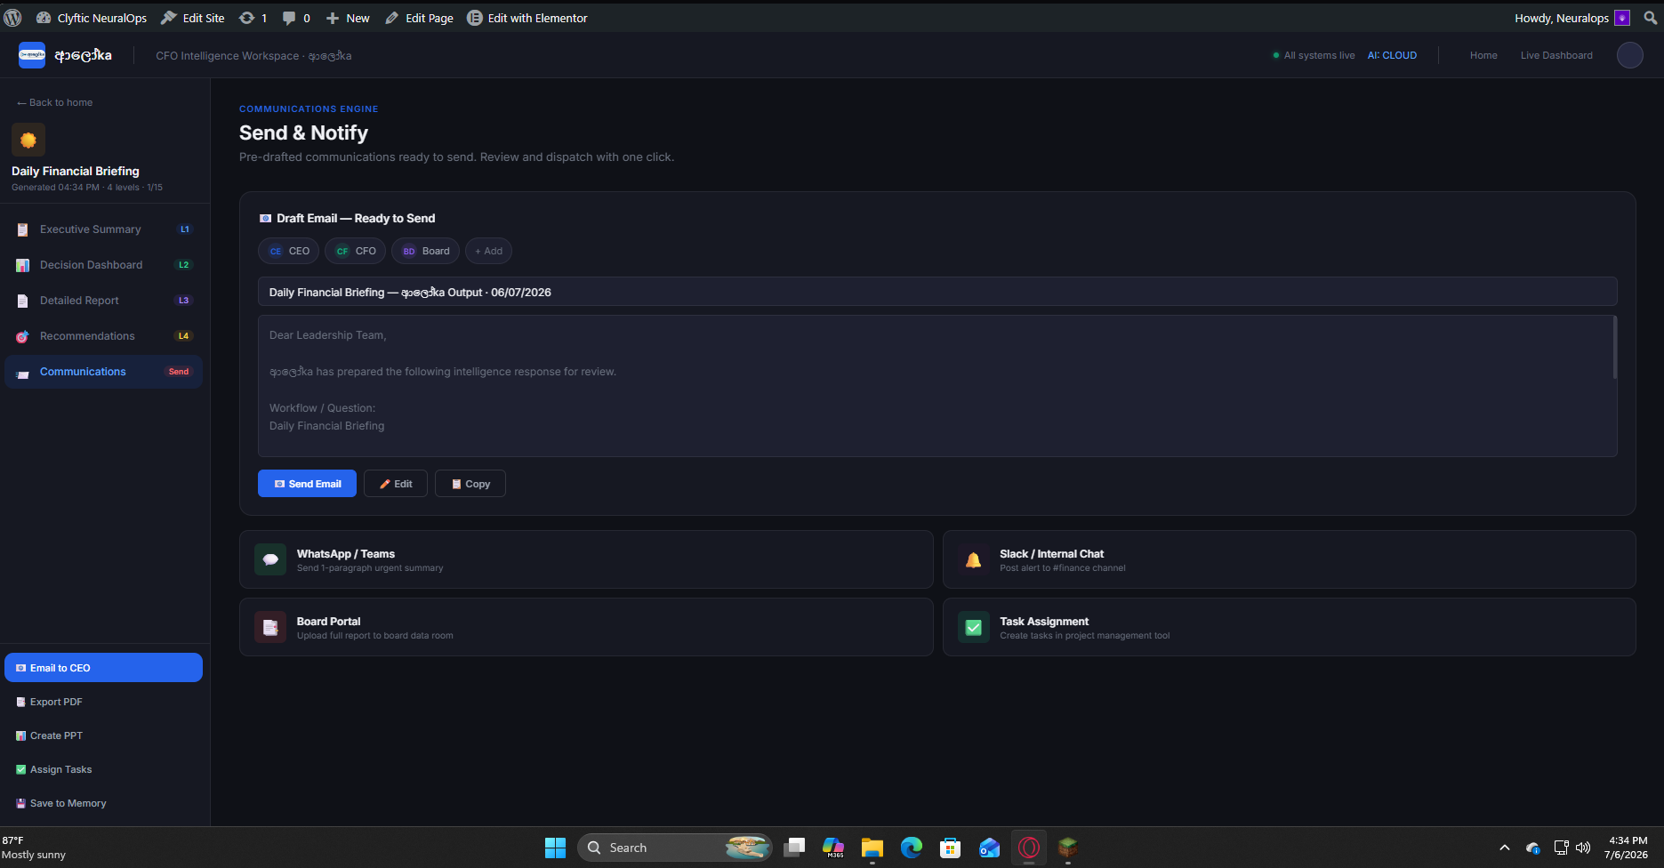Open Detailed Report section
Viewport: 1664px width, 868px height.
pyautogui.click(x=104, y=301)
